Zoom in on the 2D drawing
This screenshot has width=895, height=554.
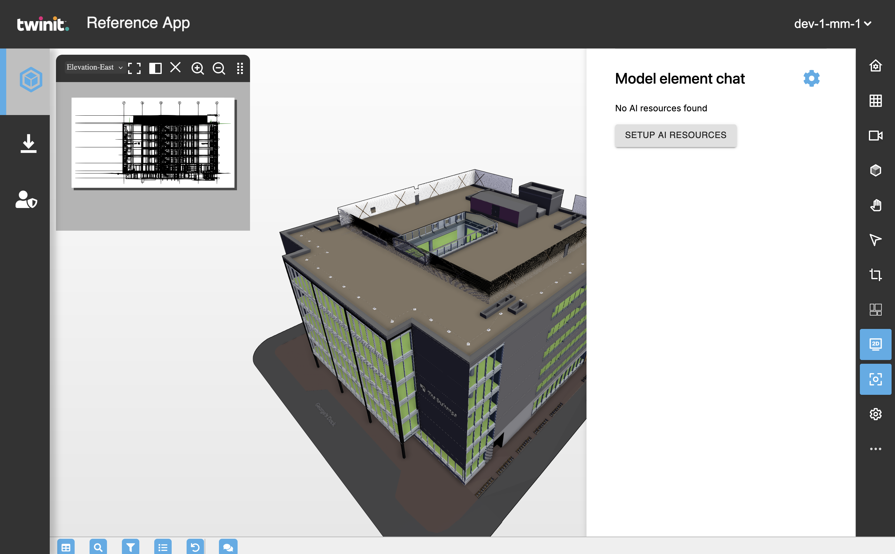point(197,68)
